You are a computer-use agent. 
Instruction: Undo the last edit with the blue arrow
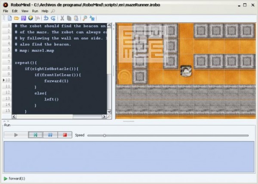(x=46, y=18)
